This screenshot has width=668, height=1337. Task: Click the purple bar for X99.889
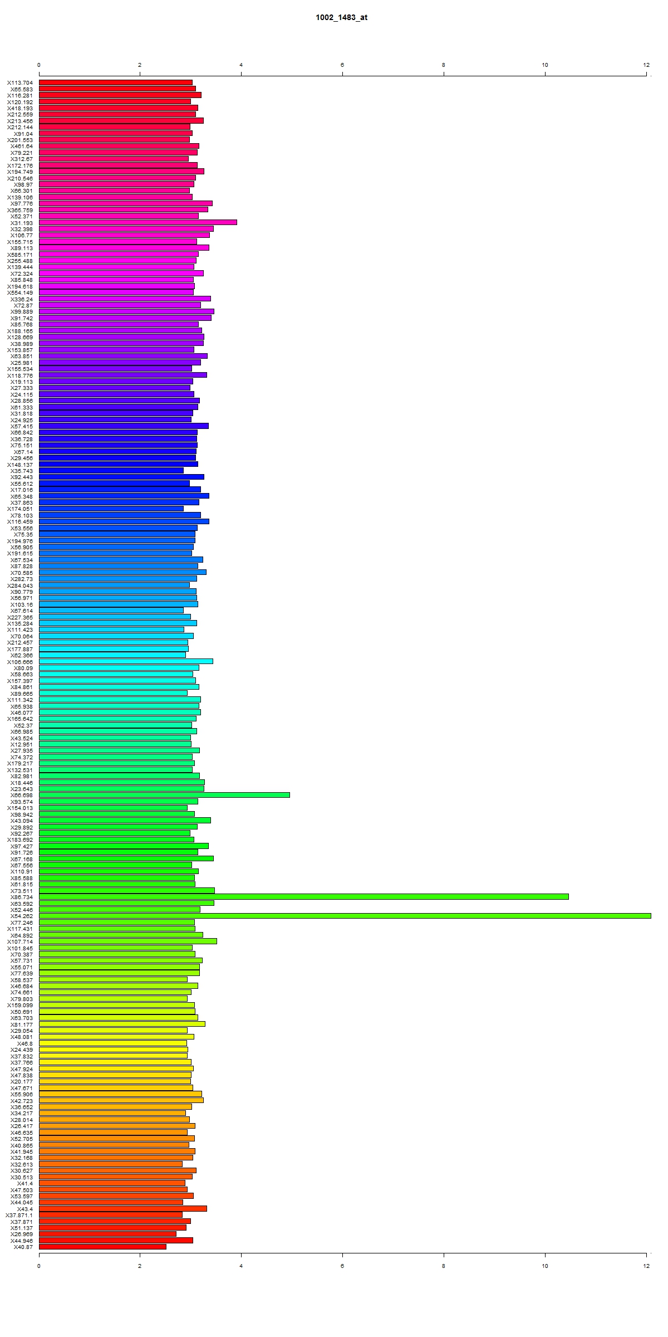point(126,311)
